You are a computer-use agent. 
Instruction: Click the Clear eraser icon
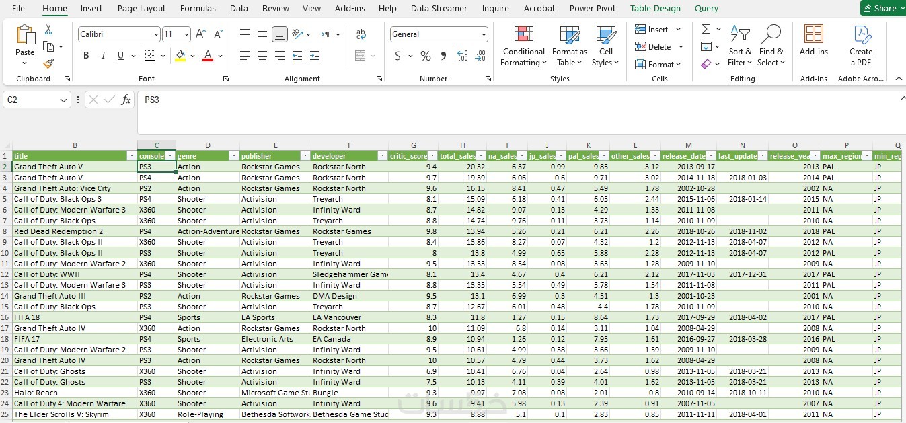tap(706, 63)
